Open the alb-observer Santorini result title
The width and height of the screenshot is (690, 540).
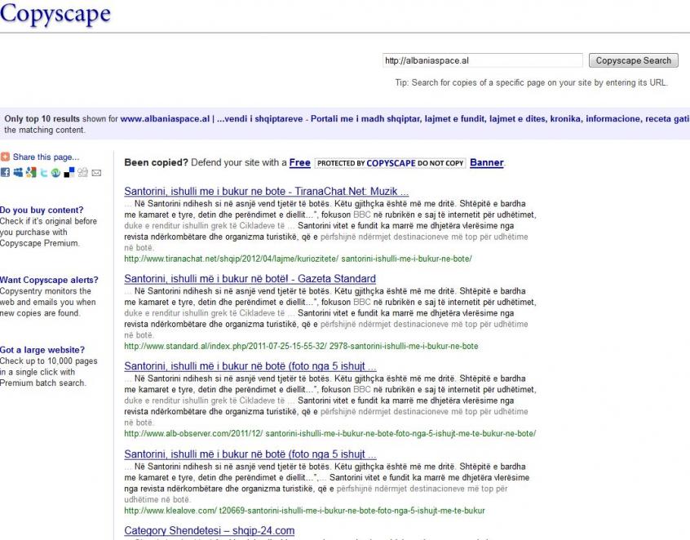(250, 366)
